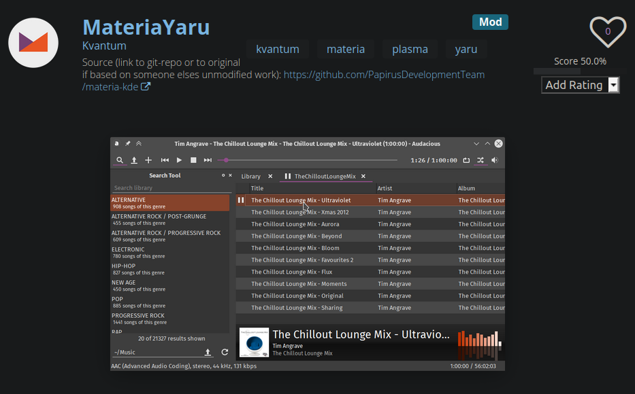
Task: Open the Add Rating dropdown
Action: [581, 85]
